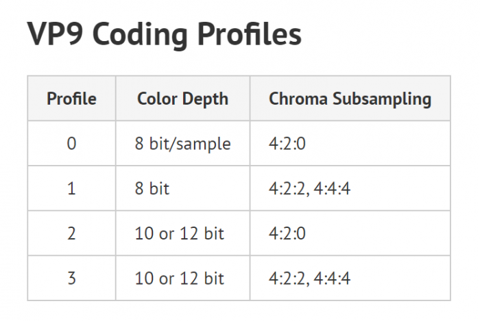Click the Profile '1' cell
Screen dimensions: 480x321
tap(71, 188)
